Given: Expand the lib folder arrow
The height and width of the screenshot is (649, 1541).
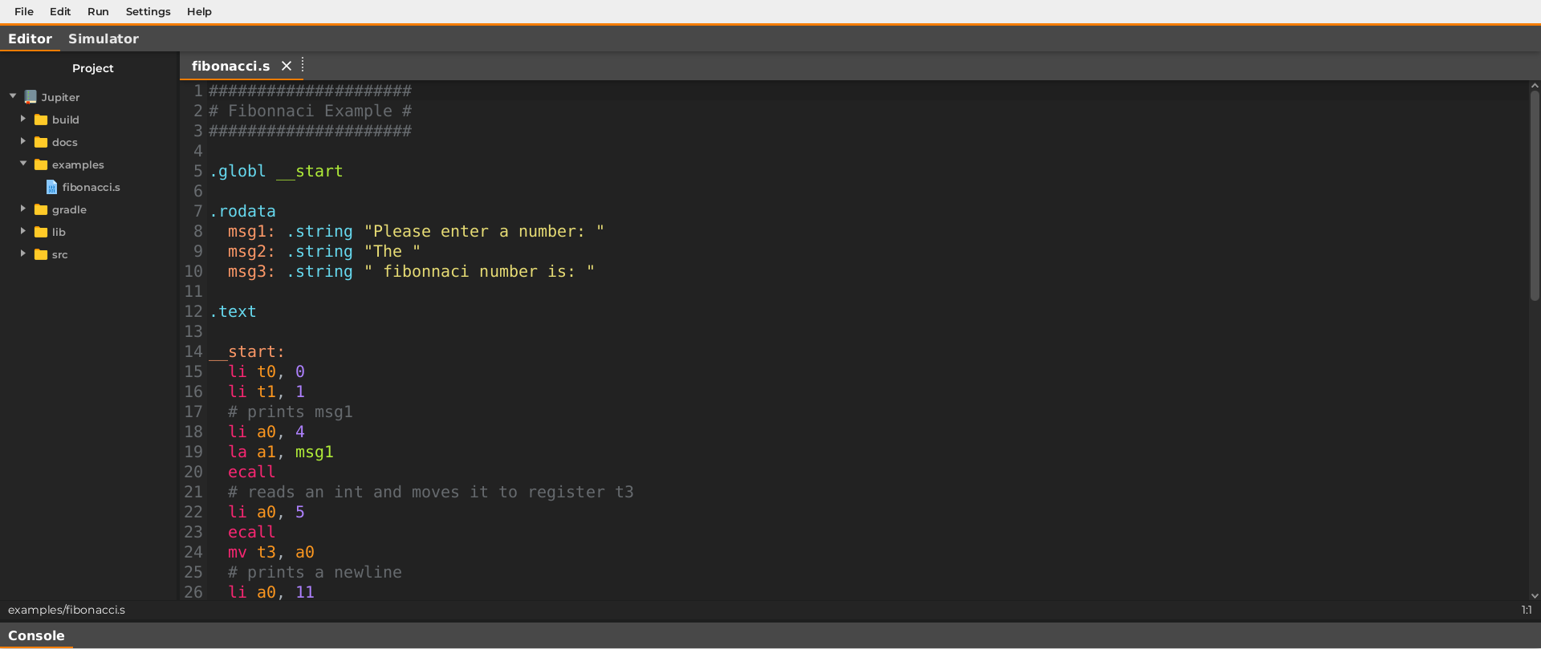Looking at the screenshot, I should tap(23, 231).
